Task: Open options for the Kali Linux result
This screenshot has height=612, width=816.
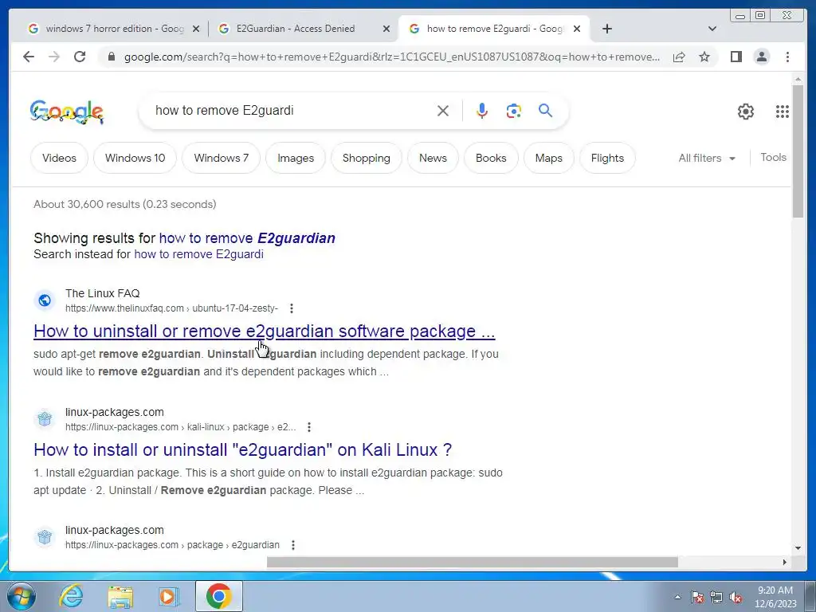Action: (x=309, y=427)
